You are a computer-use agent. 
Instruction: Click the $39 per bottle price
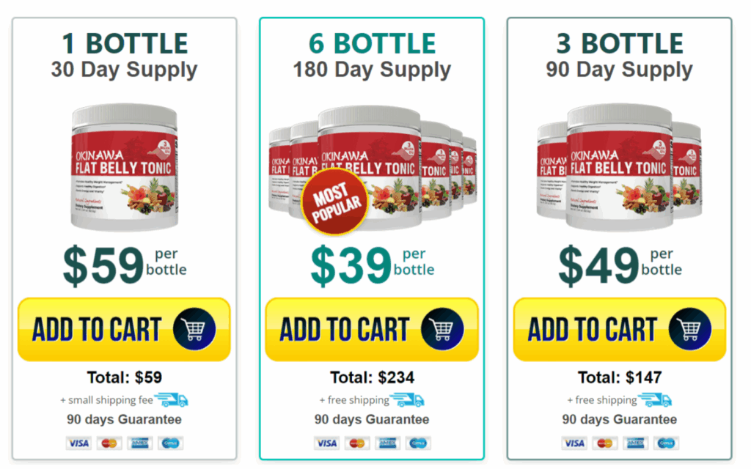pyautogui.click(x=372, y=265)
